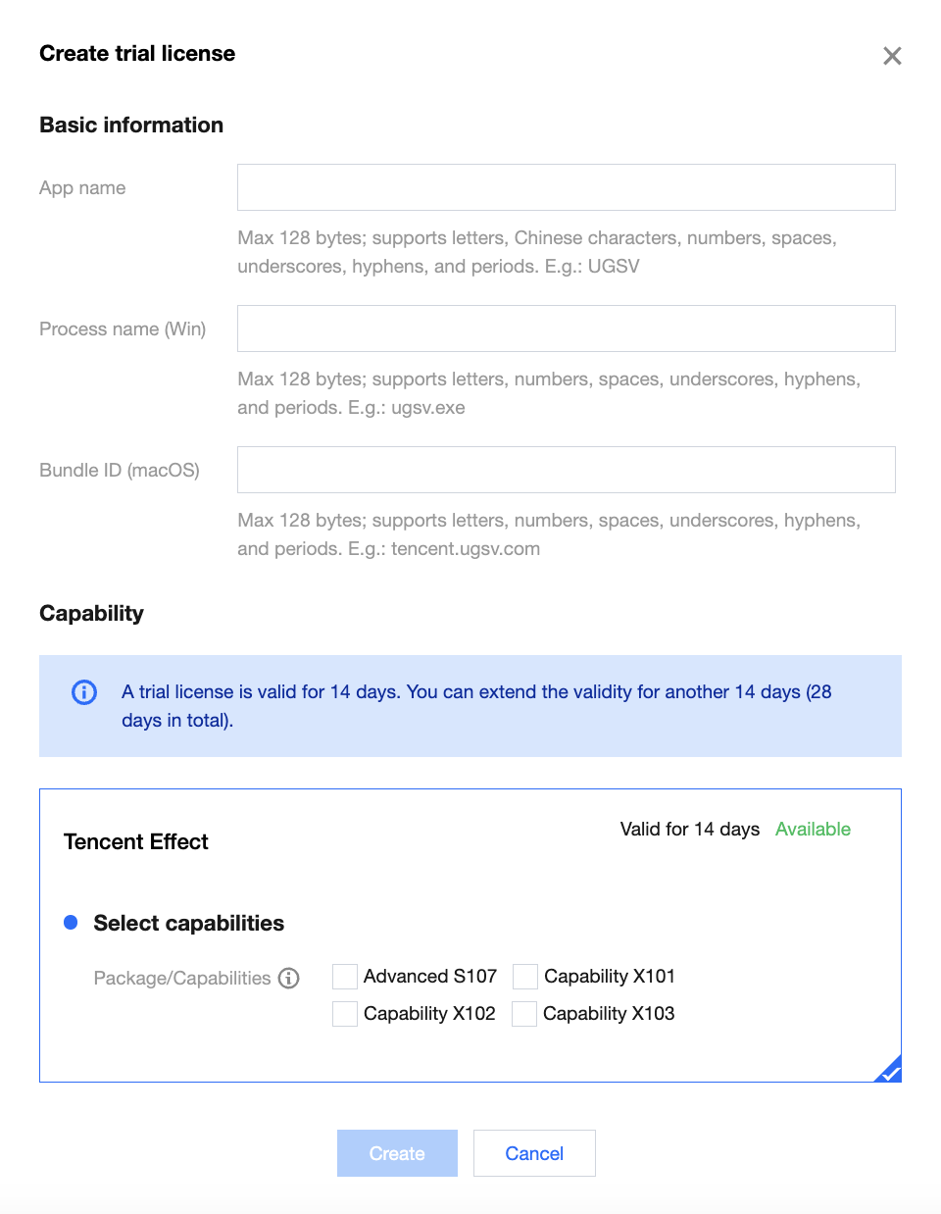Click the trial license validity notice text
The width and height of the screenshot is (941, 1214).
(x=476, y=706)
